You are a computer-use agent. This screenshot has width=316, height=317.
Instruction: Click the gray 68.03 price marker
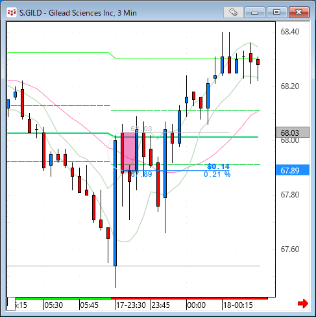pos(293,133)
